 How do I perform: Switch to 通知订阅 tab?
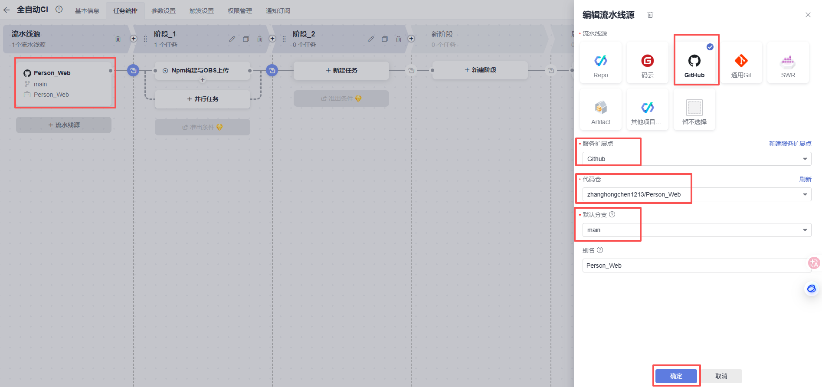[278, 11]
